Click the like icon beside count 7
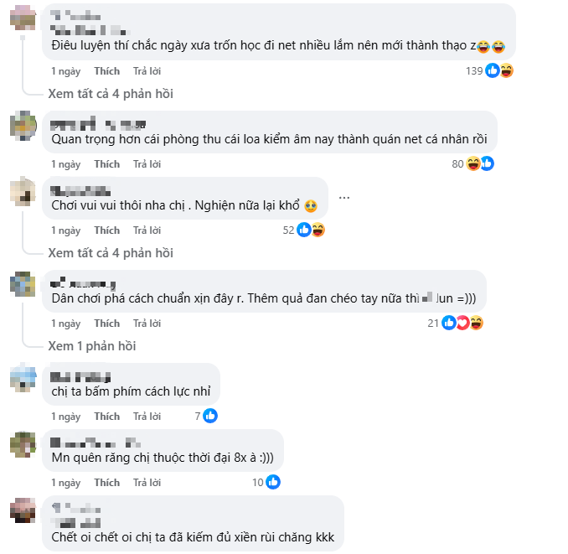Image resolution: width=568 pixels, height=554 pixels. click(210, 416)
